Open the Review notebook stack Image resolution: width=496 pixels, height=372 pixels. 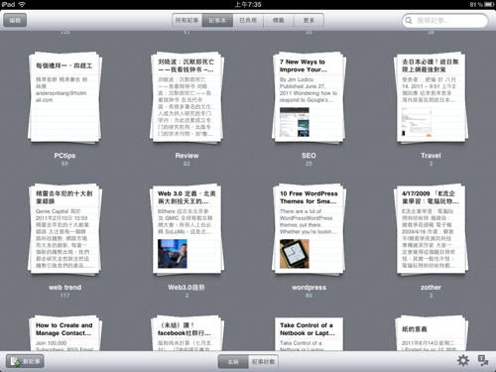point(186,97)
